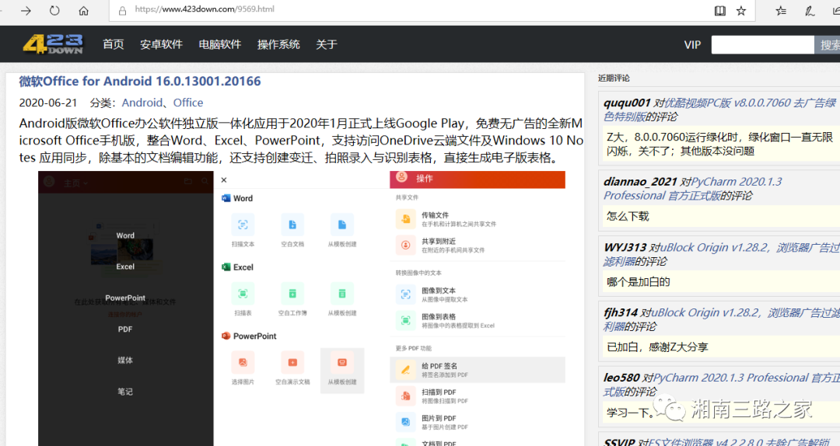
Task: Click PDF in dark phone menu
Action: coord(124,329)
